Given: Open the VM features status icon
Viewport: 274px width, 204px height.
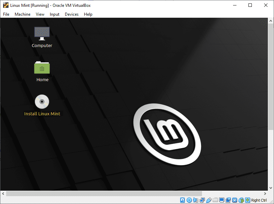Looking at the screenshot, I should coord(234,200).
